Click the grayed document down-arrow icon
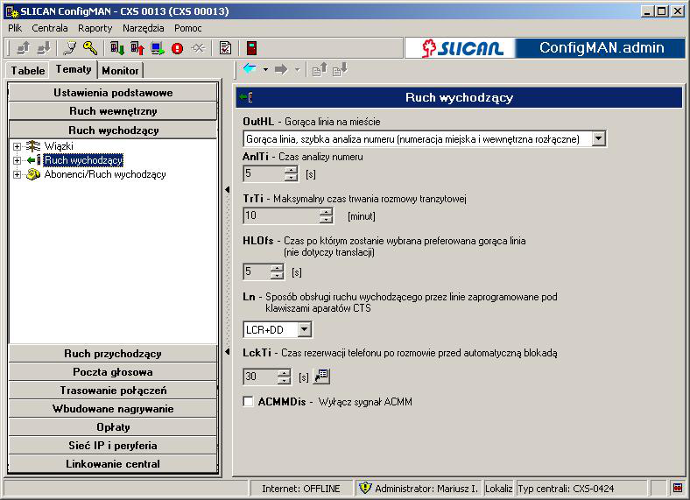The image size is (690, 500). click(340, 69)
